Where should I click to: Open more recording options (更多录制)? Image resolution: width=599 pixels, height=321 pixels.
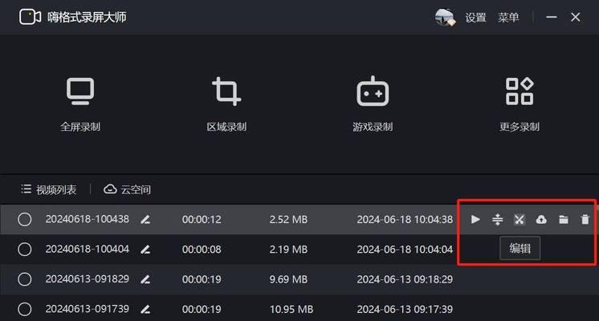520,104
